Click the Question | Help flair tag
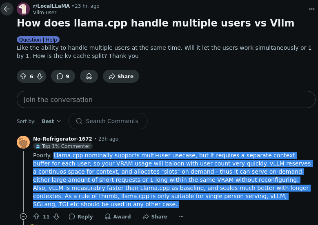Screen dimensions: 318x225 tap(38, 40)
